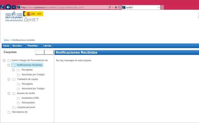Click the padlock security icon
Image resolution: width=199 pixels, height=123 pixels.
116,7
